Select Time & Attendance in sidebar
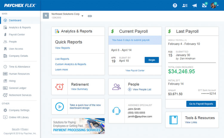Viewport: 224px width, 138px height. pyautogui.click(x=19, y=67)
